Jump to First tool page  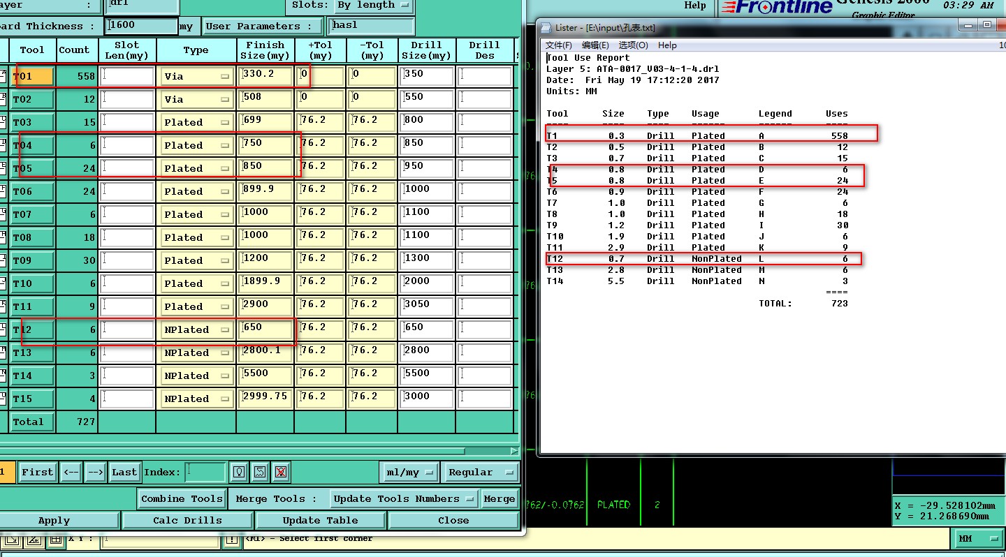[x=38, y=472]
